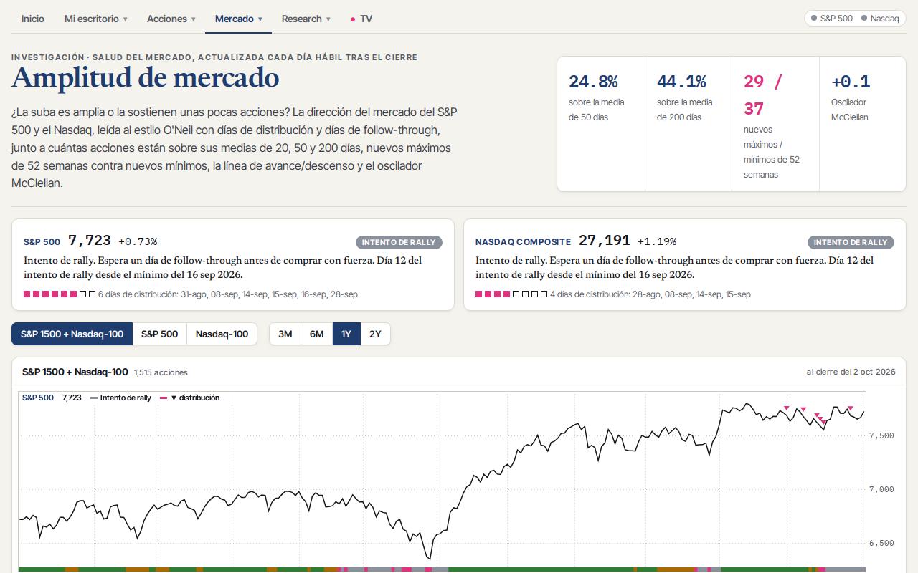This screenshot has height=573, width=918.
Task: Select the S&P 1500 + Nasdaq-100 universe button
Action: (72, 334)
